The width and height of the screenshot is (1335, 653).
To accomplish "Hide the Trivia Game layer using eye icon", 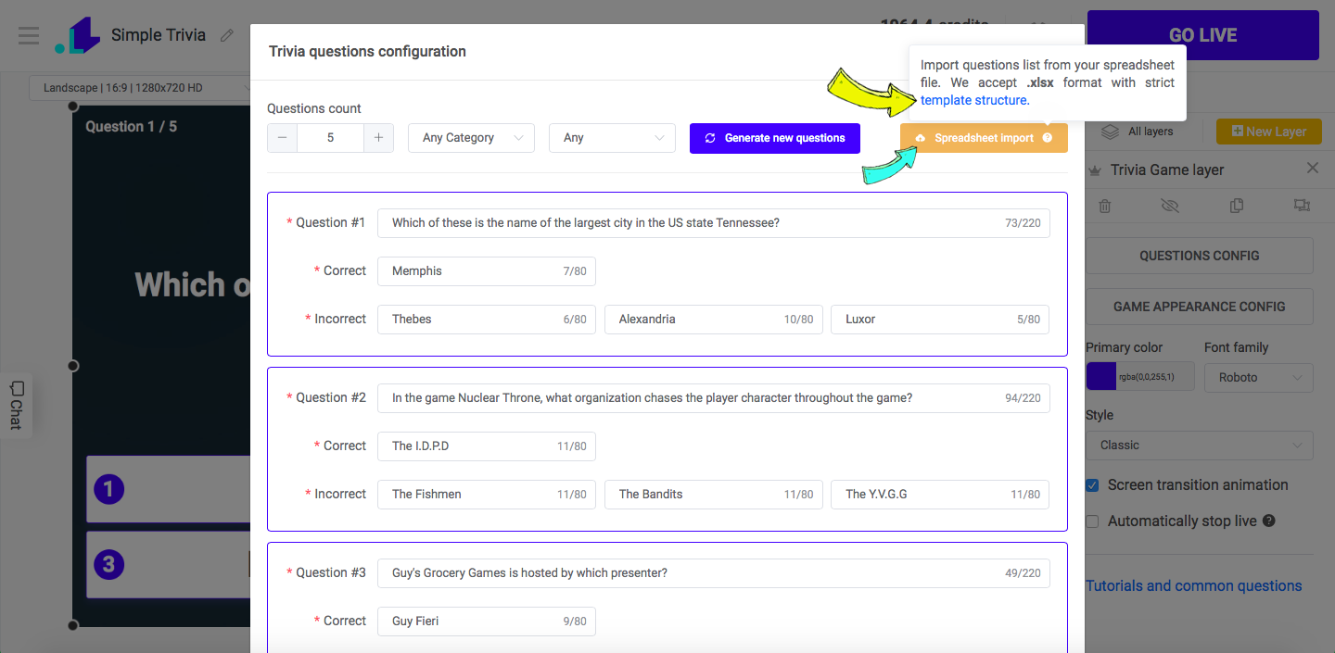I will 1170,206.
